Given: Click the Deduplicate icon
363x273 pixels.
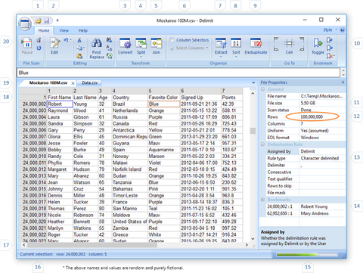Looking at the screenshot, I should [256, 43].
